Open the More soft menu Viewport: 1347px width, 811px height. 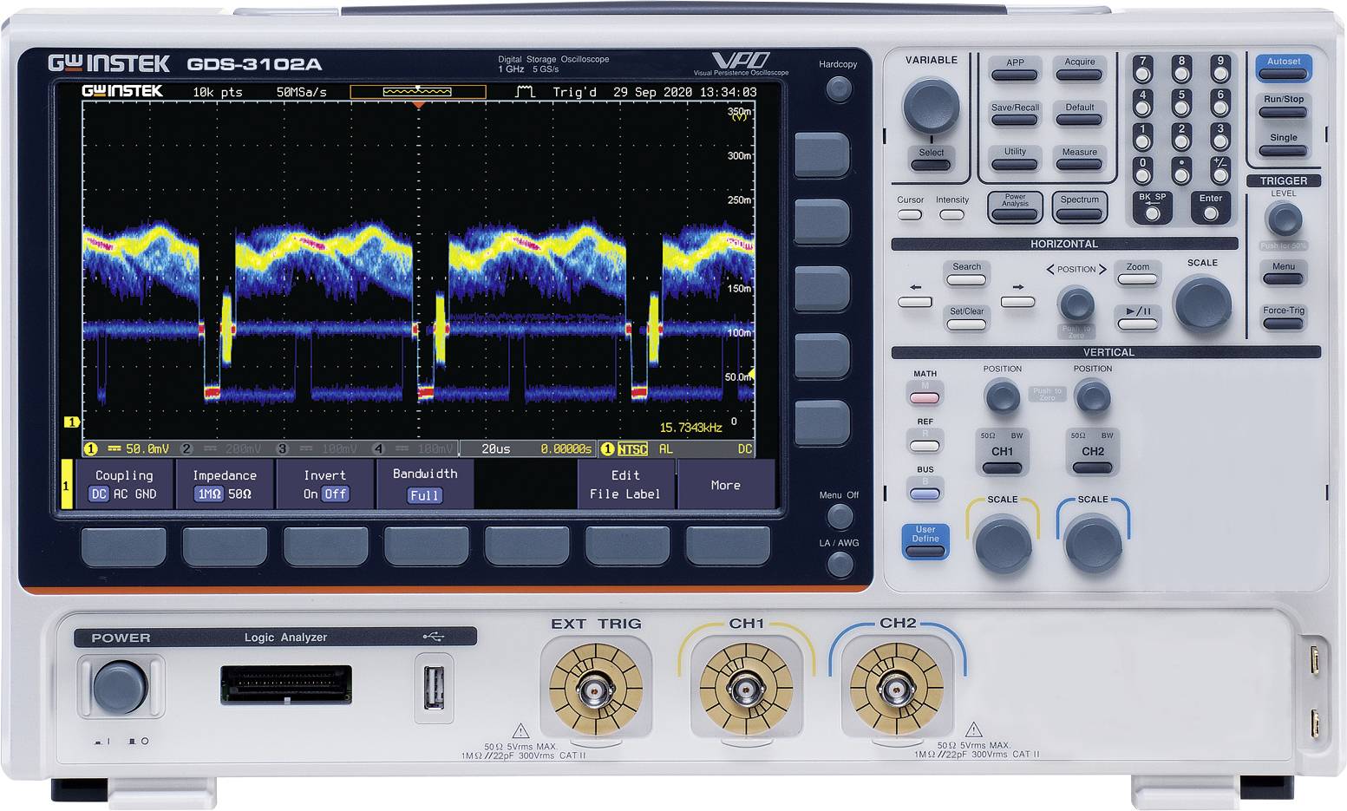coord(725,486)
